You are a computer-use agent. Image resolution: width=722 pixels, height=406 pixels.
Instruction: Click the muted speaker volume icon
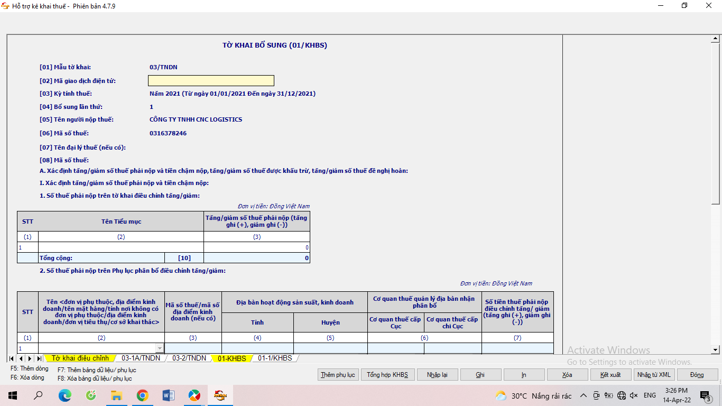point(634,395)
